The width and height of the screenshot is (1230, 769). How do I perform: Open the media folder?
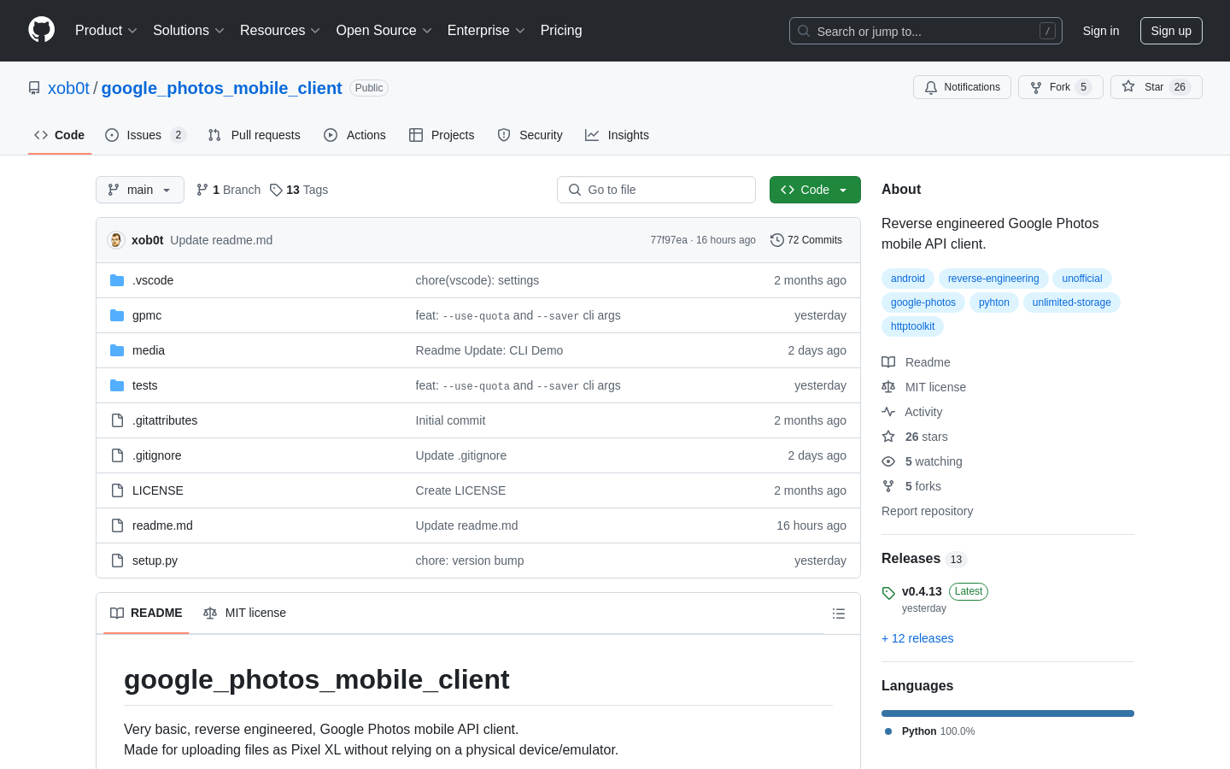149,350
